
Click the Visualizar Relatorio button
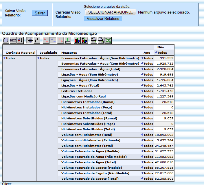tap(103, 18)
